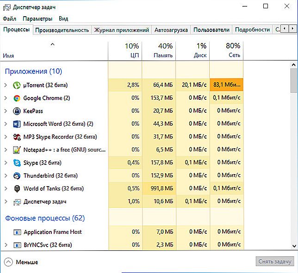Sort by the ЦП column header
The image size is (298, 273).
125,51
